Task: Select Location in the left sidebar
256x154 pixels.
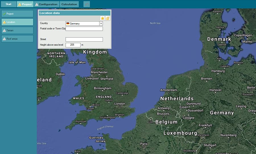Action: 17,22
